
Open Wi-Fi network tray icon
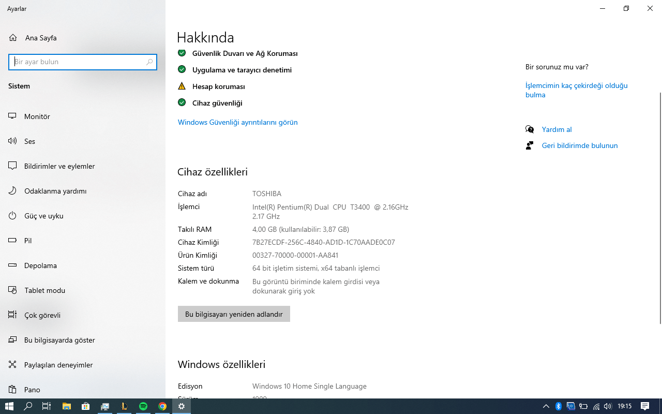point(596,406)
